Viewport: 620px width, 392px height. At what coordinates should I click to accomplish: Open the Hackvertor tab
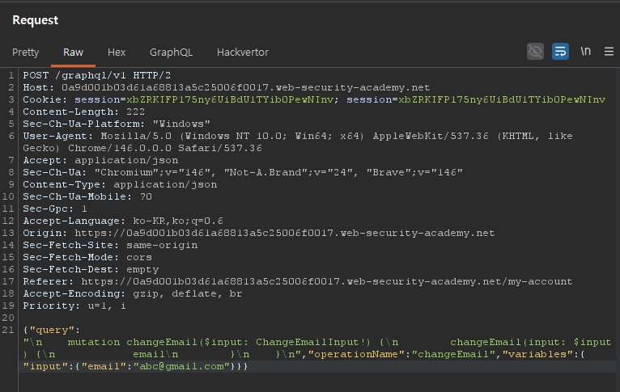(242, 53)
